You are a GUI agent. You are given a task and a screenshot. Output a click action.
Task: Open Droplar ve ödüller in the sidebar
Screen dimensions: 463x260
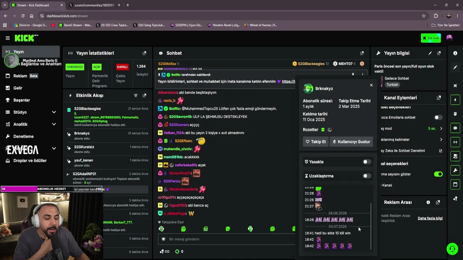[x=30, y=161]
